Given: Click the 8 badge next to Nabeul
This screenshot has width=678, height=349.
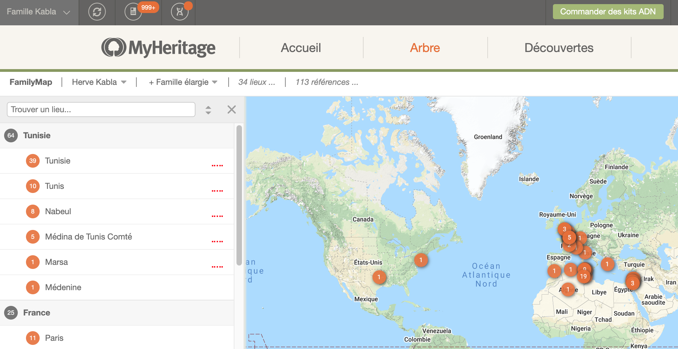Looking at the screenshot, I should (33, 211).
